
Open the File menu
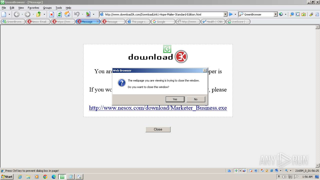(4, 8)
